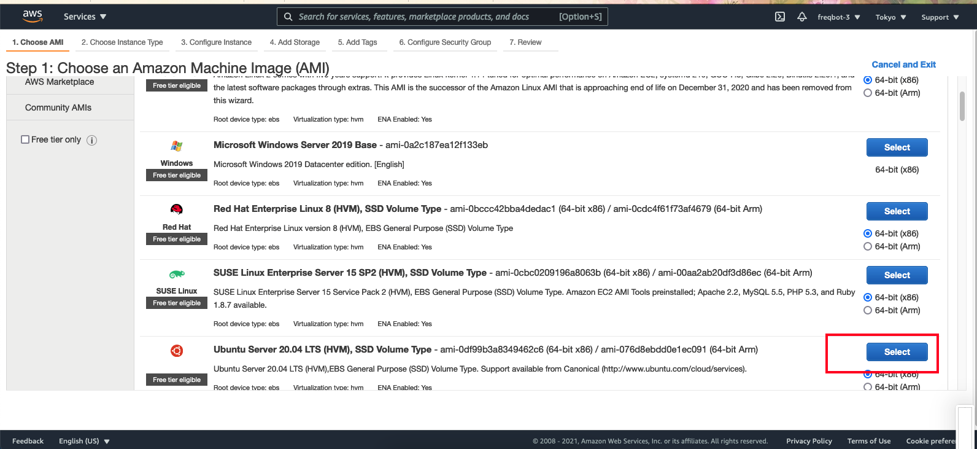The width and height of the screenshot is (977, 449).
Task: Go to 3. Configure Instance tab
Action: pyautogui.click(x=216, y=42)
